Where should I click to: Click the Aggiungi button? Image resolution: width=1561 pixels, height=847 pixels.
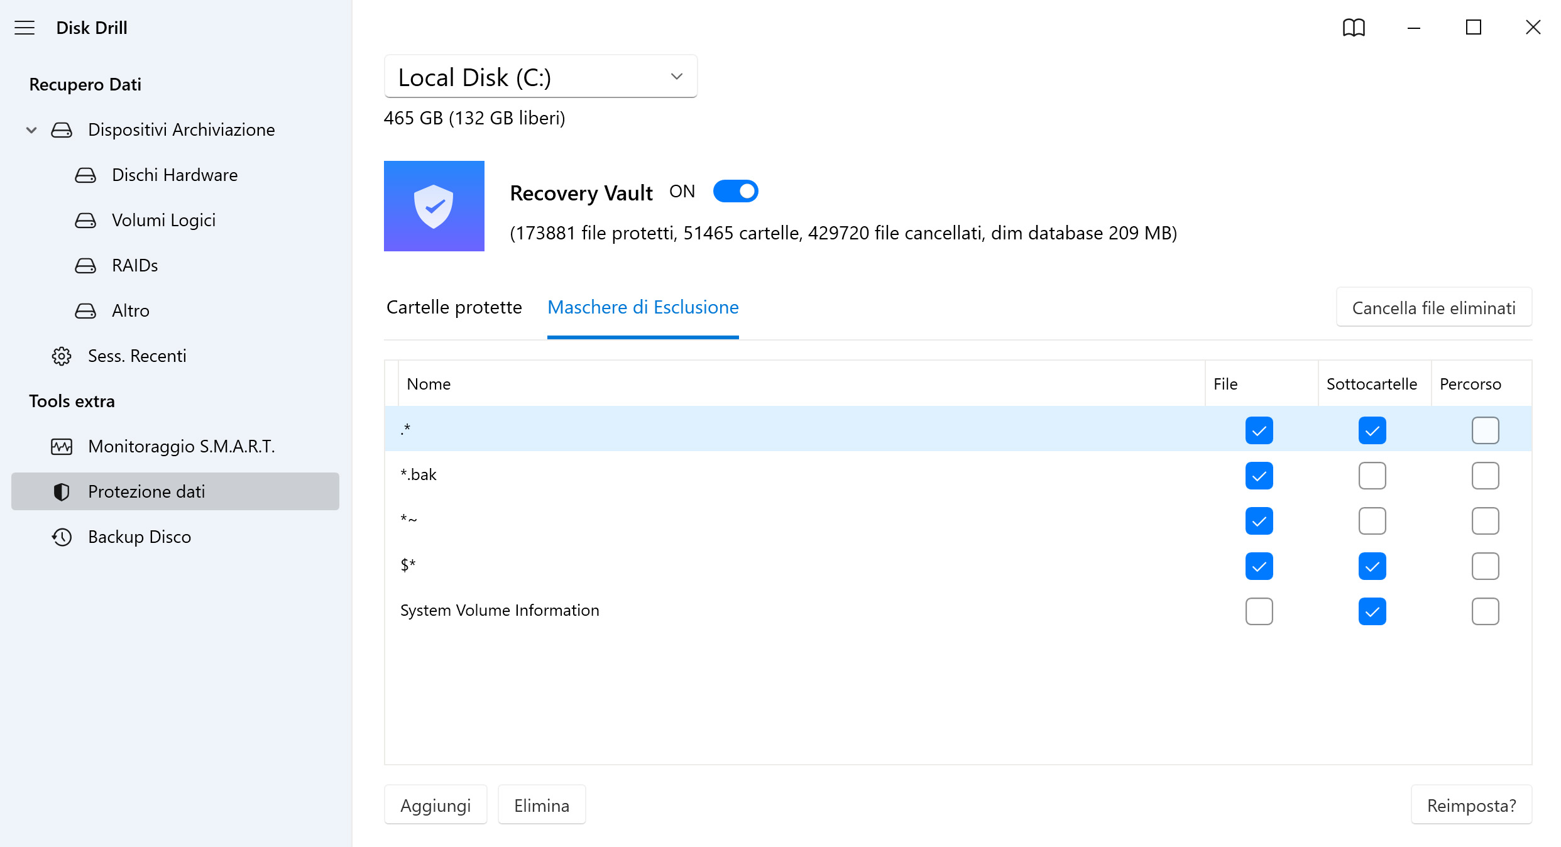435,806
